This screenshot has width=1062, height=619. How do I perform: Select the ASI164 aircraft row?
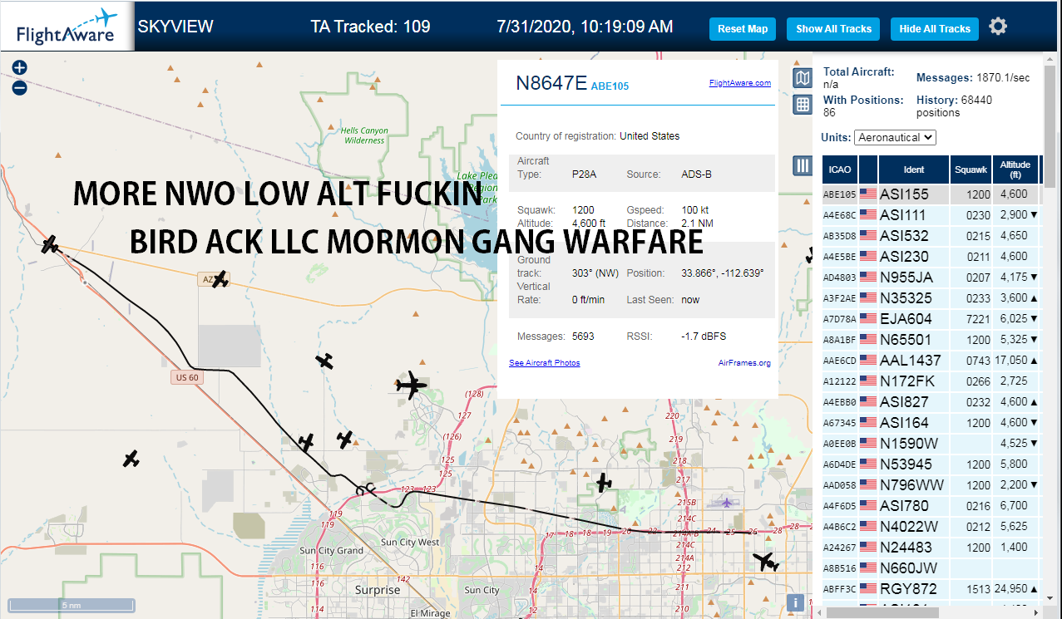(x=931, y=423)
